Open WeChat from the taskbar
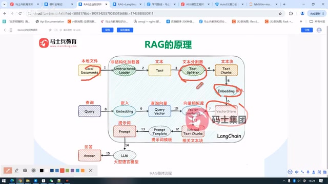The height and width of the screenshot is (184, 328). [51, 180]
